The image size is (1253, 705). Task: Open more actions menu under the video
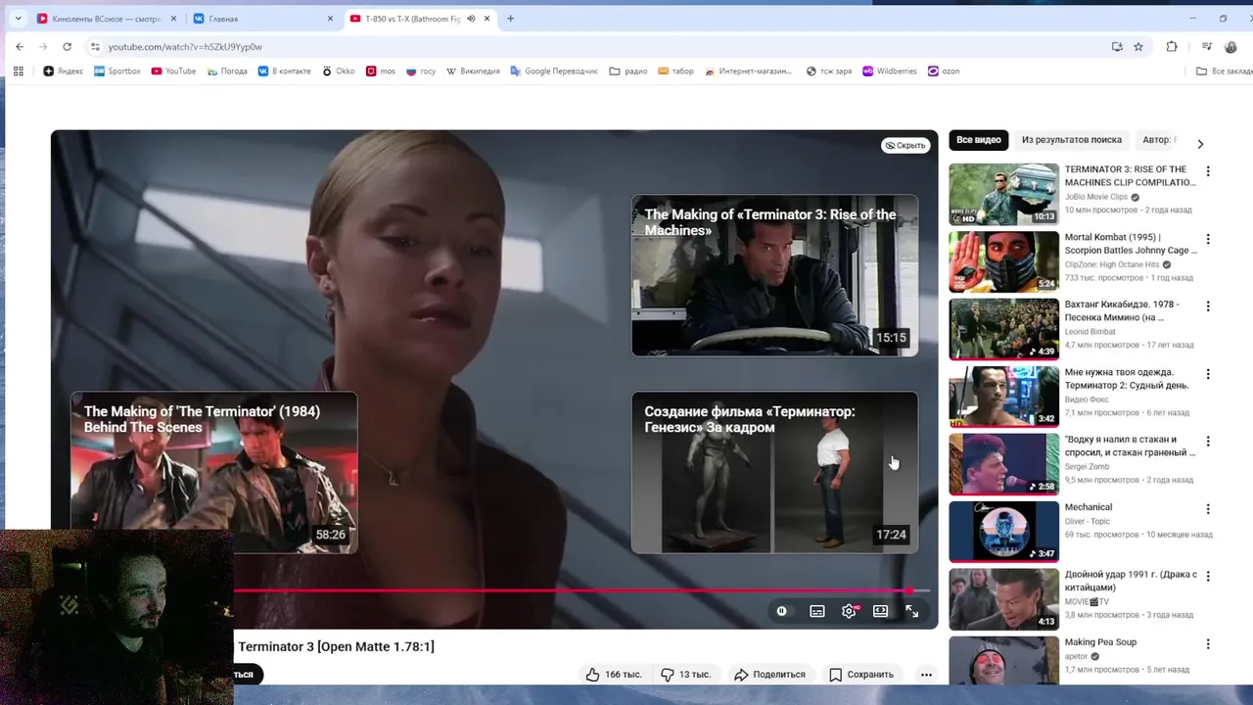click(x=926, y=674)
